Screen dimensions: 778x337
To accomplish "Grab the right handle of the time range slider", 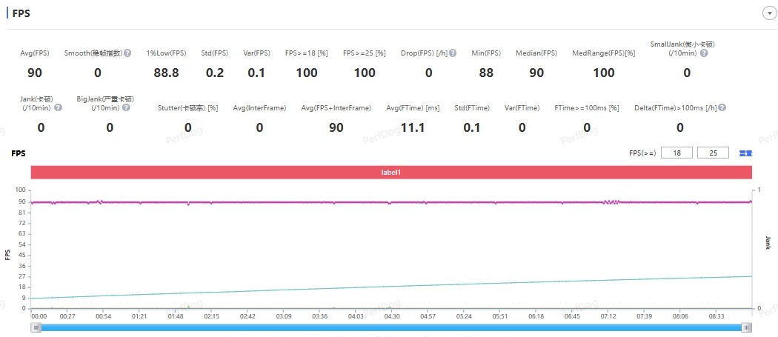I will tap(747, 327).
